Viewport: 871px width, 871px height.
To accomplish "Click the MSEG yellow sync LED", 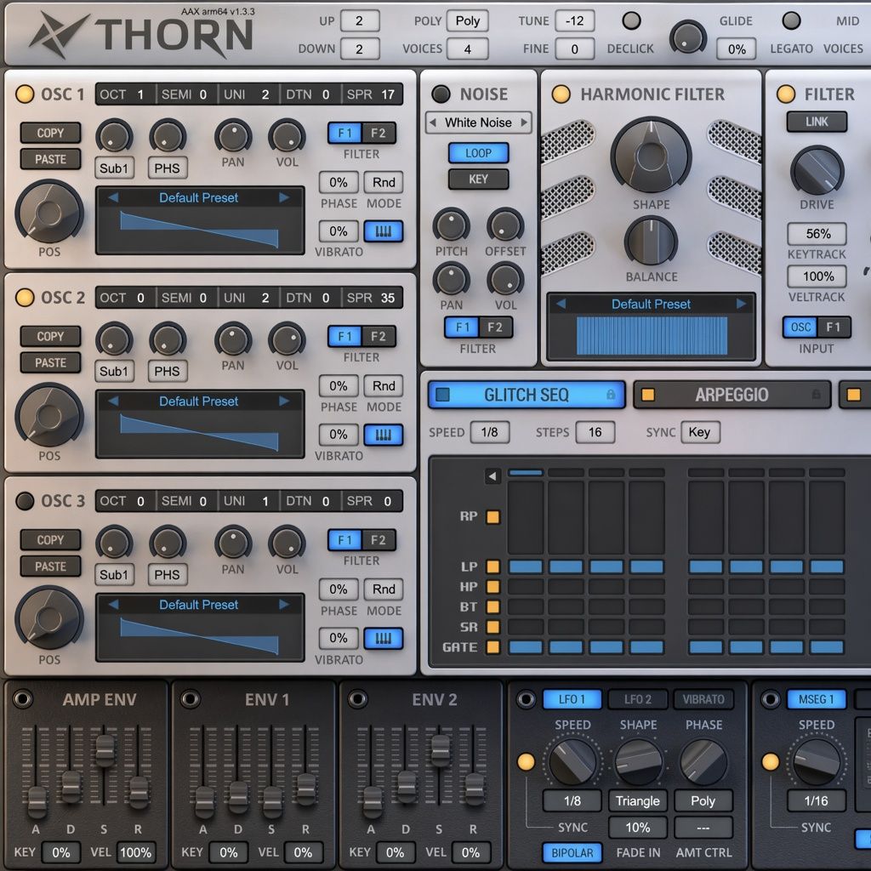I will [x=771, y=761].
